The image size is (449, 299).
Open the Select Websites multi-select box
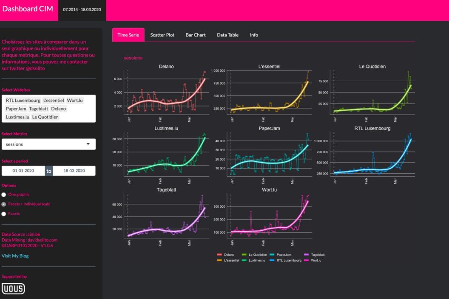48,109
